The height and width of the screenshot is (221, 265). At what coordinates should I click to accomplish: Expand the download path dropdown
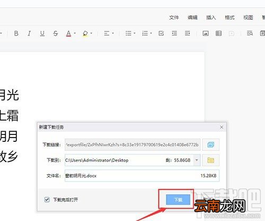coord(197,160)
